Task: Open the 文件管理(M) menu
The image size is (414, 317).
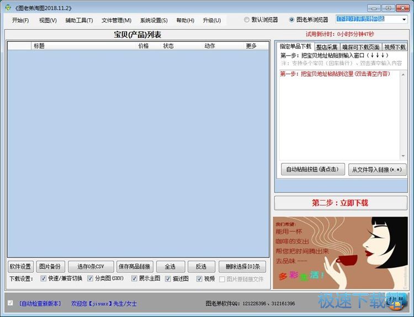Action: click(116, 20)
